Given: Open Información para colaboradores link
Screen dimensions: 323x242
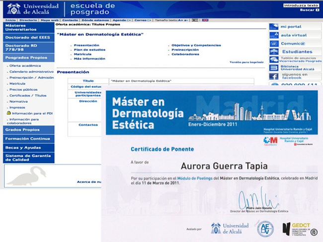Looking at the screenshot, I should pyautogui.click(x=23, y=121).
